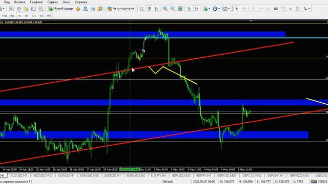
Task: Click the connection status 1088/4 indicator
Action: pos(319,182)
